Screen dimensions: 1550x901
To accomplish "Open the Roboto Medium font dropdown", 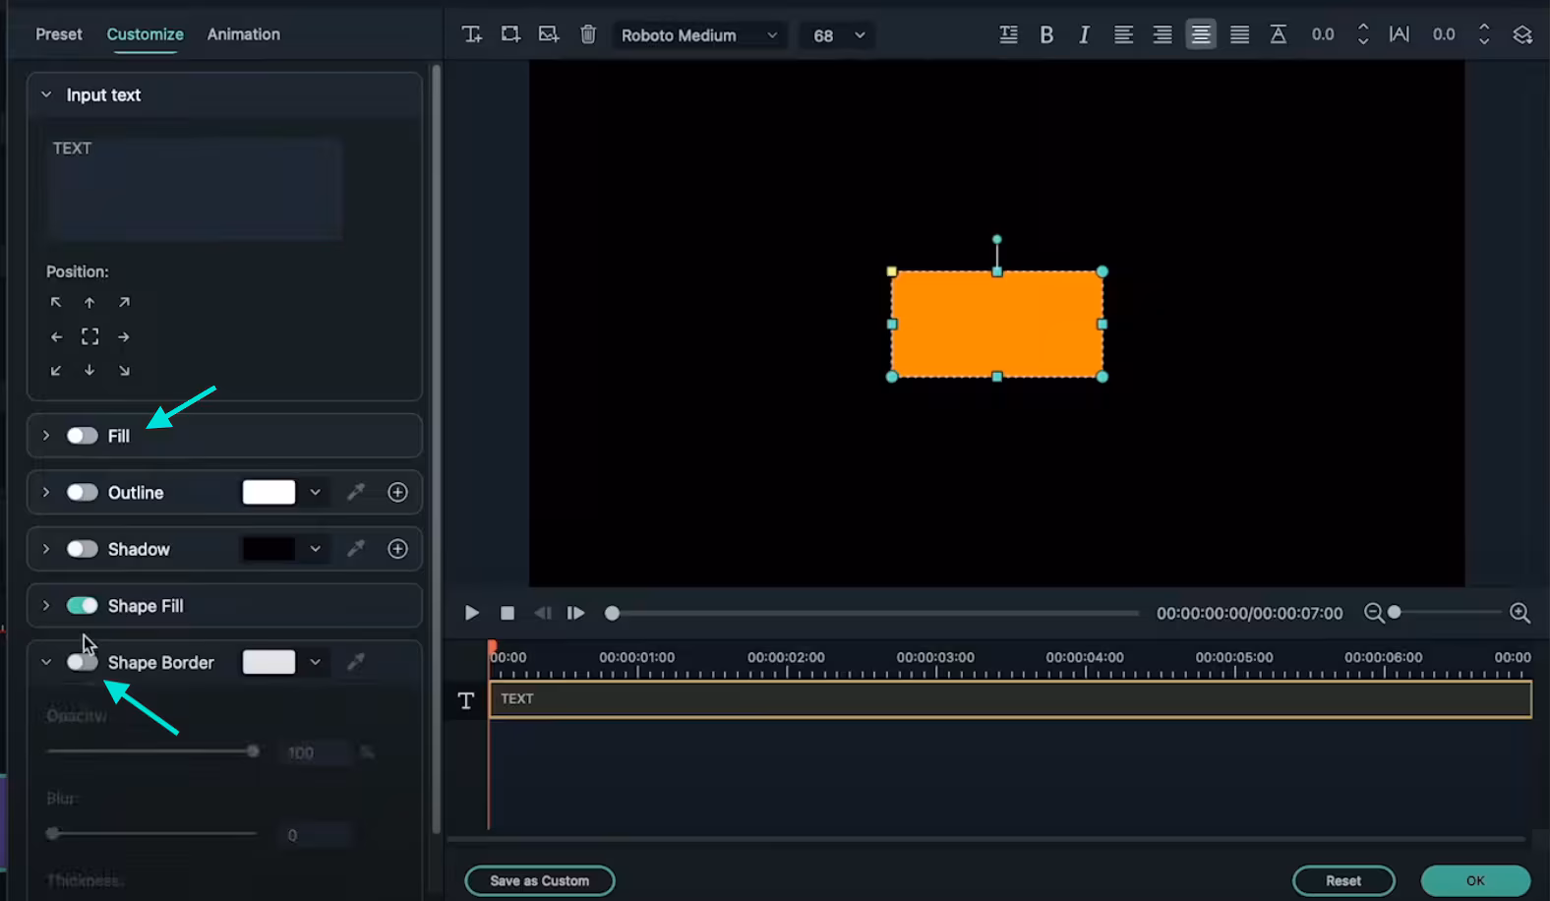I will [x=698, y=35].
